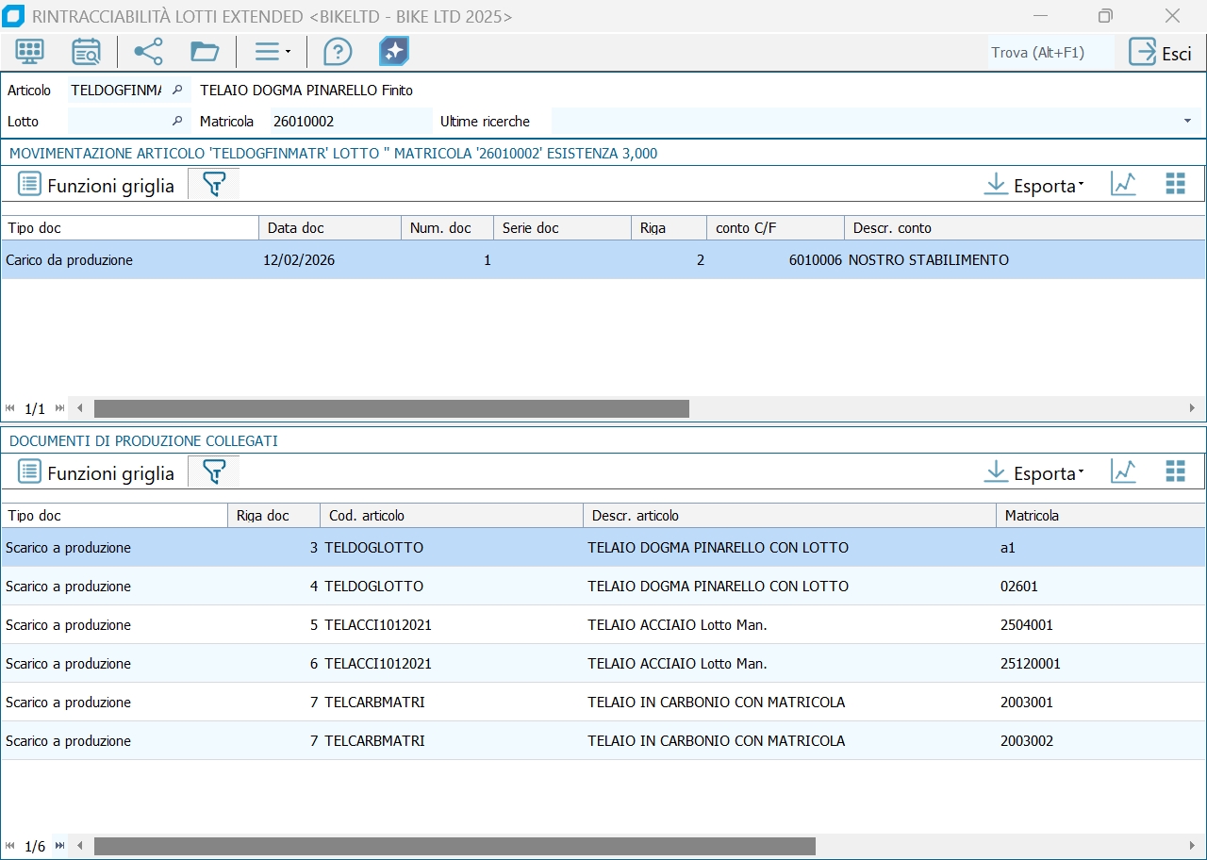The image size is (1207, 860).
Task: Open Funzioni griglia in lower grid
Action: tap(96, 473)
